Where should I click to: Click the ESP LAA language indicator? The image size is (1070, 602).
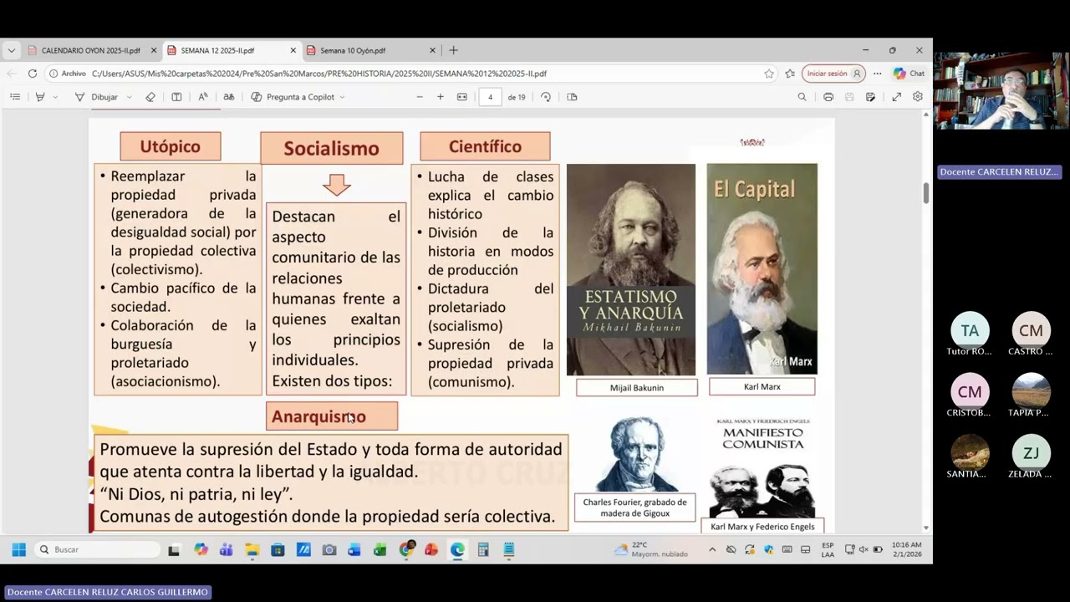point(828,549)
